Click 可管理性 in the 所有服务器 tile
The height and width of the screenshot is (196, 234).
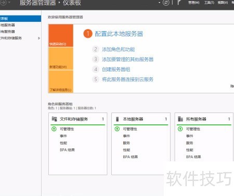pyautogui.click(x=193, y=129)
